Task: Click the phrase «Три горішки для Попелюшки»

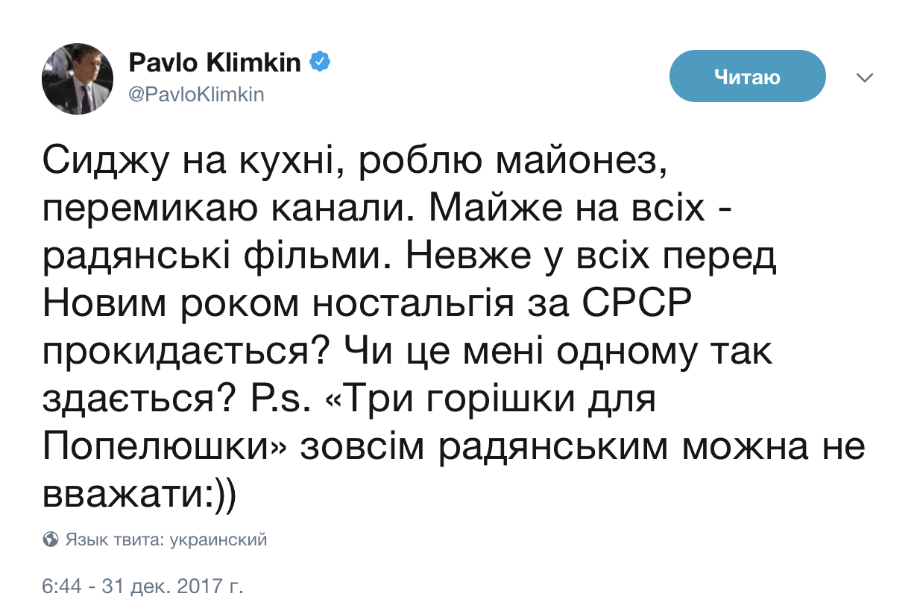Action: 349,423
